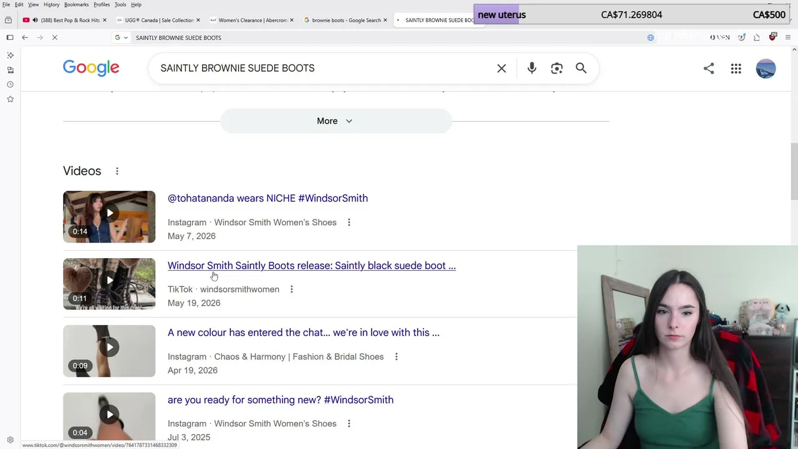Open the Edit menu

pos(19,4)
